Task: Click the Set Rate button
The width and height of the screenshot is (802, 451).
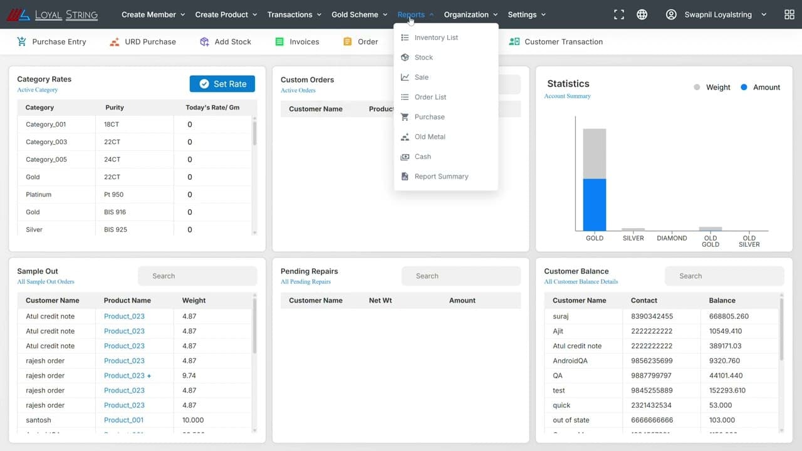Action: point(222,83)
